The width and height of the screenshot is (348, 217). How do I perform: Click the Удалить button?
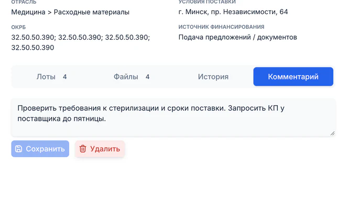point(100,149)
